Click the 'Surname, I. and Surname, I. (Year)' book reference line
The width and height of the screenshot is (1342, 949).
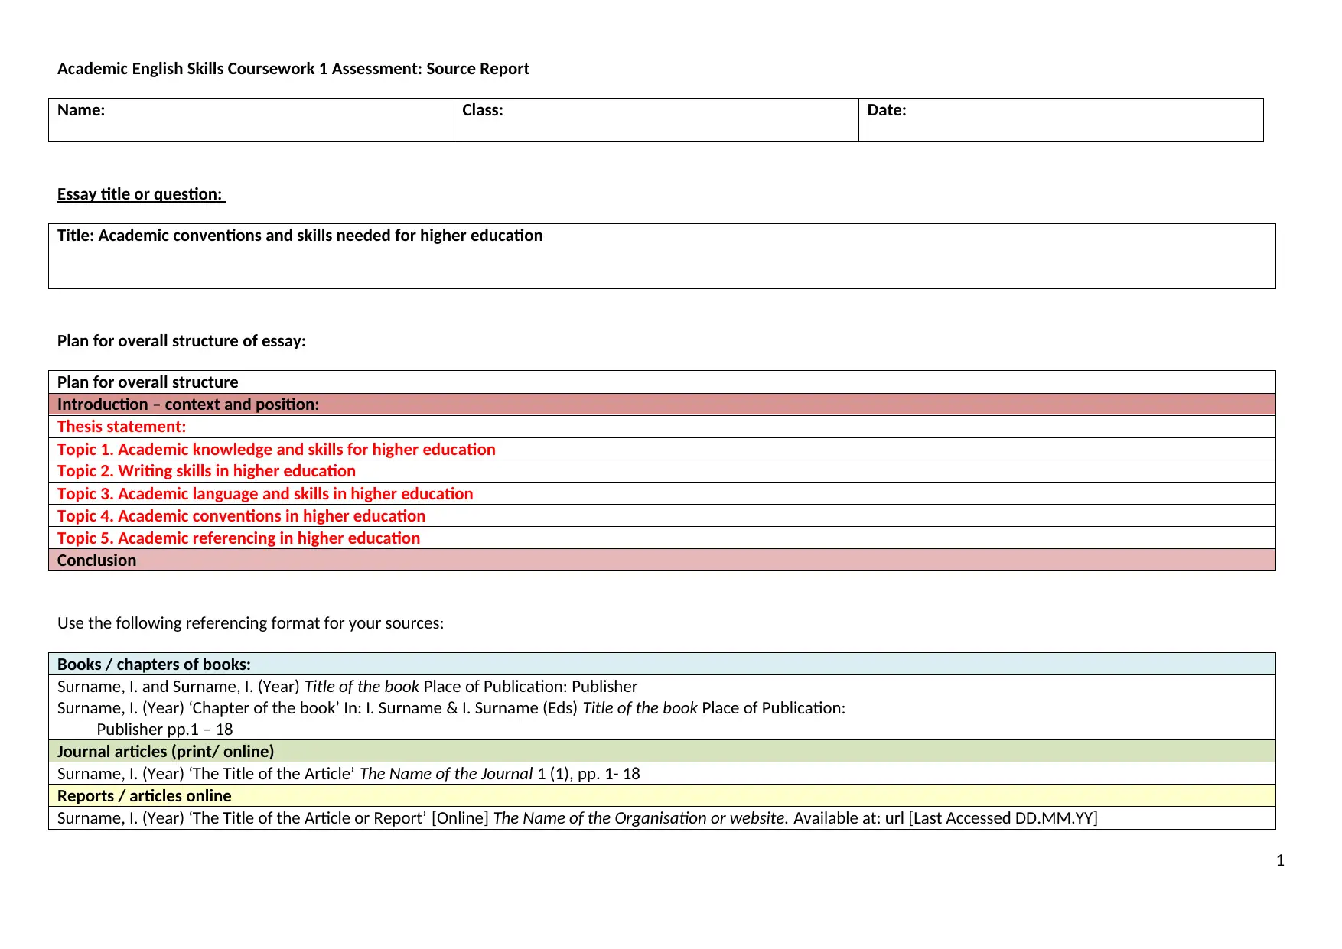point(347,687)
